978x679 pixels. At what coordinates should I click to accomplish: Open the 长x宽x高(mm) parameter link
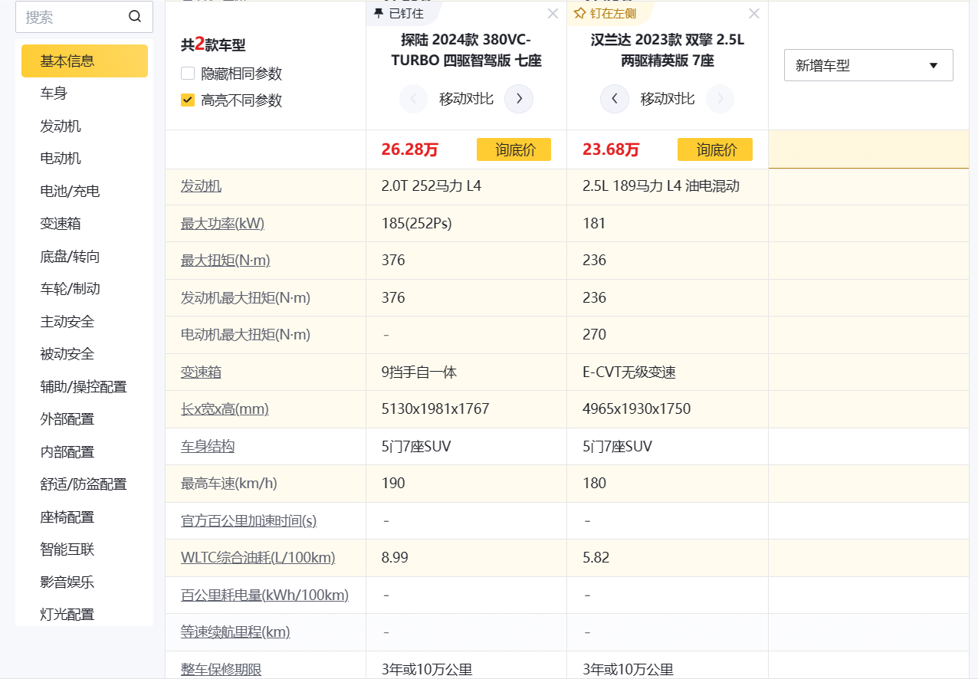pyautogui.click(x=225, y=409)
